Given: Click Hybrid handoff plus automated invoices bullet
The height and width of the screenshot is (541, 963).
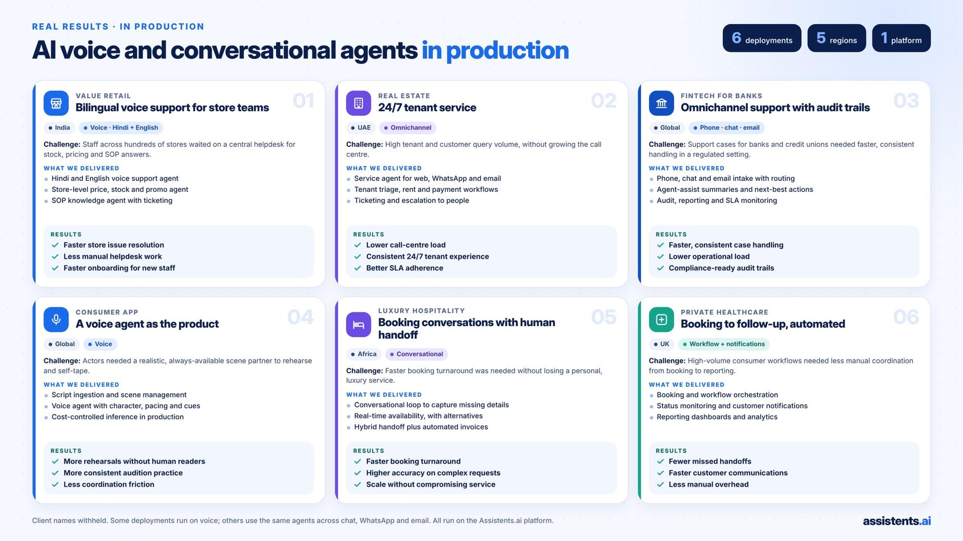Looking at the screenshot, I should (x=421, y=427).
